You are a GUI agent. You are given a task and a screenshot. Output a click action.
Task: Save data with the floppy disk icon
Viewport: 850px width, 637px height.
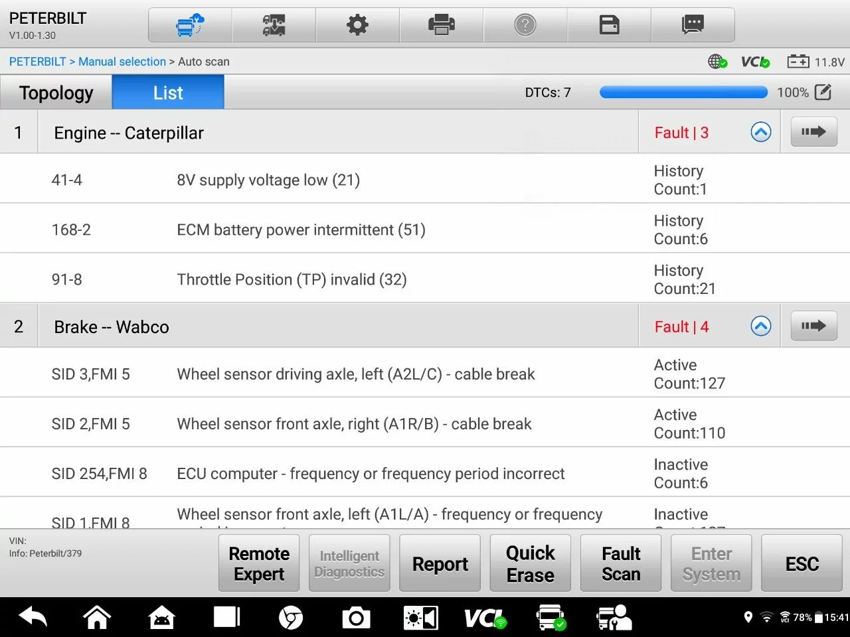(x=609, y=25)
